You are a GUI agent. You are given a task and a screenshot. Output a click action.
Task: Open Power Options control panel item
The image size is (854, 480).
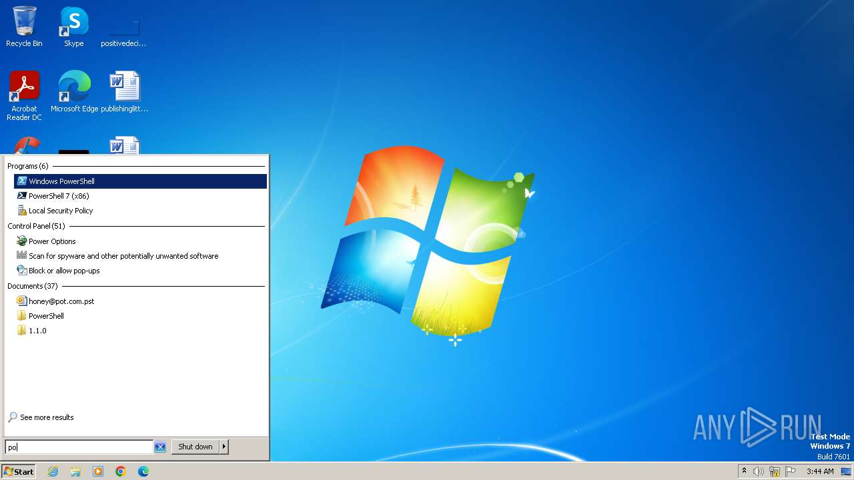point(140,241)
